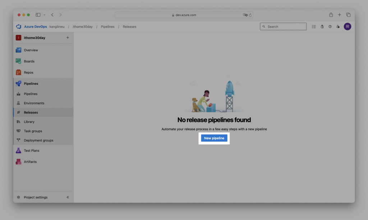Open the Pipelines breadcrumb link

tap(108, 27)
